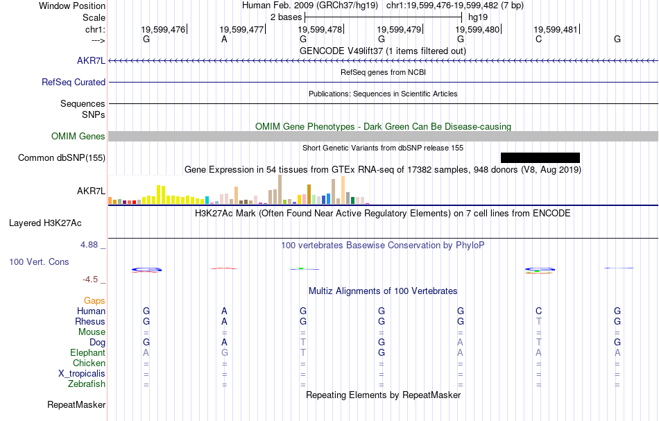The height and width of the screenshot is (421, 659).
Task: Click the chr1:19,599,476-19,599,482 position text
Action: (x=455, y=6)
